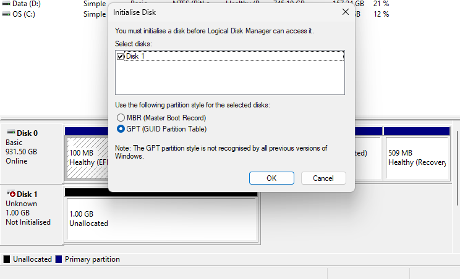Select the 100 MB Healthy EFI partition
The width and height of the screenshot is (460, 279).
pos(87,158)
